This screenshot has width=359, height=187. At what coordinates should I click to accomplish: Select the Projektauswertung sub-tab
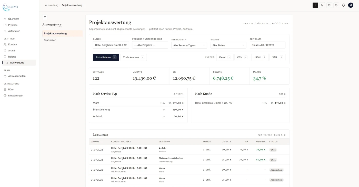[x=62, y=34]
